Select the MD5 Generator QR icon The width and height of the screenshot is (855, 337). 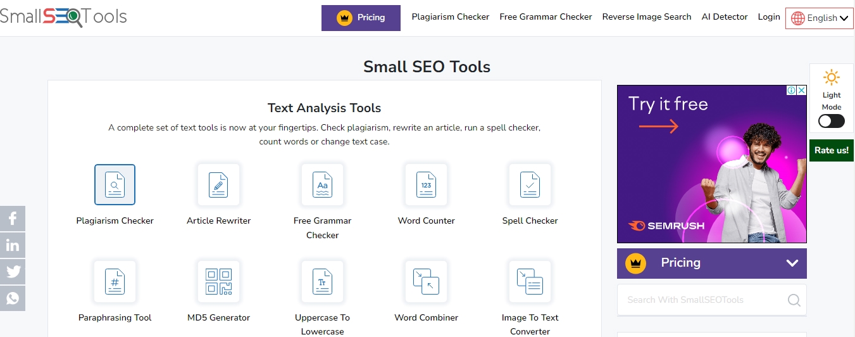218,281
